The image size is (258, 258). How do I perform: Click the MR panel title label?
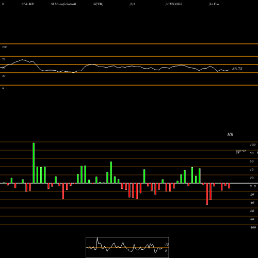tap(230, 134)
